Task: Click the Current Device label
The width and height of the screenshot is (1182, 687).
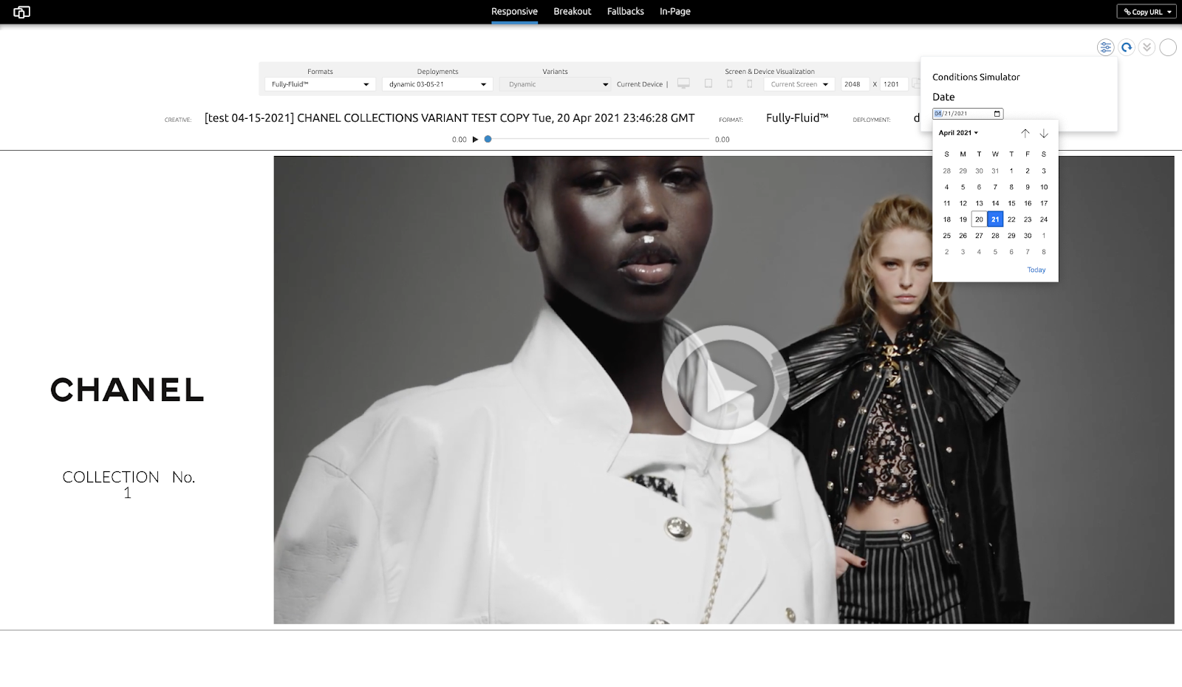Action: tap(640, 84)
